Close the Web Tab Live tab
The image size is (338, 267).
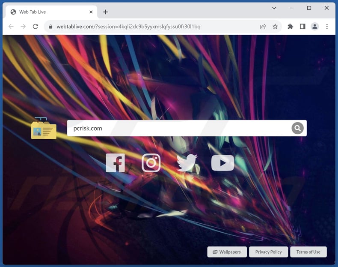pos(91,12)
